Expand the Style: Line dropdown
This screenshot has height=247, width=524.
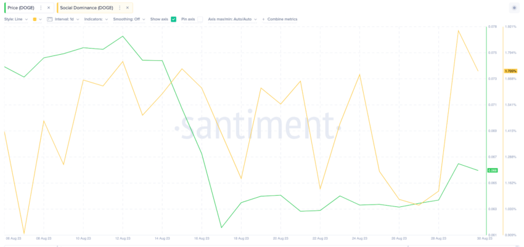tap(16, 19)
